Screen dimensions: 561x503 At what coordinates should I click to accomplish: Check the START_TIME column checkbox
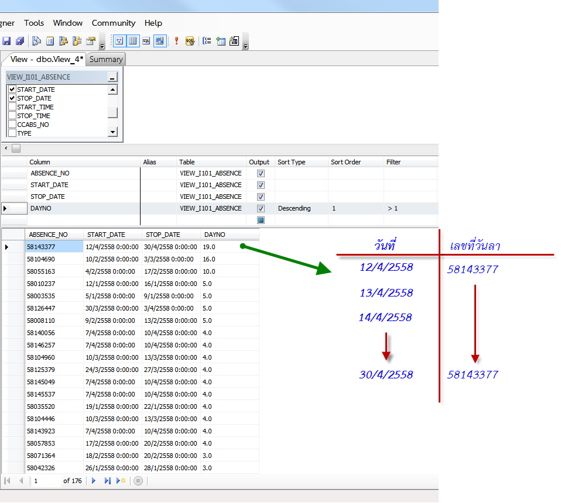pyautogui.click(x=12, y=107)
